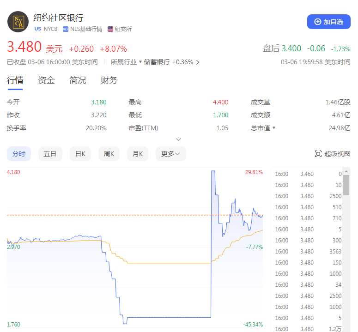Click the trade row with volume 710
The image size is (358, 332).
pyautogui.click(x=308, y=218)
